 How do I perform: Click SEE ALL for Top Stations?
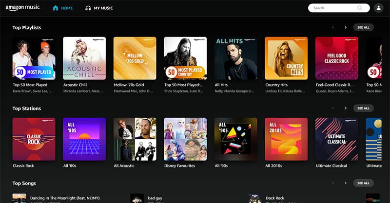(363, 108)
